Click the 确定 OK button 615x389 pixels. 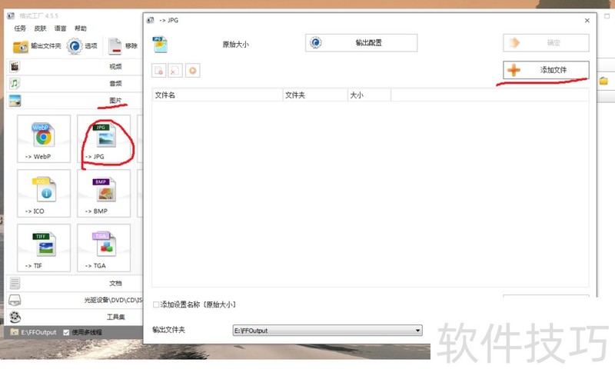click(x=546, y=43)
